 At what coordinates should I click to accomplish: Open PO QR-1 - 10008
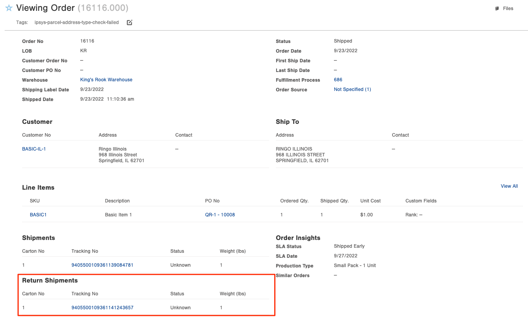tap(220, 215)
